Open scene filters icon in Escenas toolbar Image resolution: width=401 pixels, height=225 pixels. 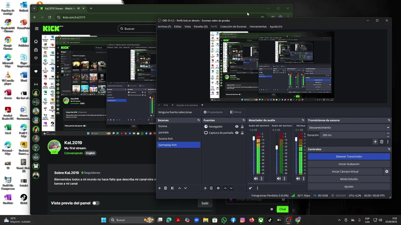tap(172, 188)
